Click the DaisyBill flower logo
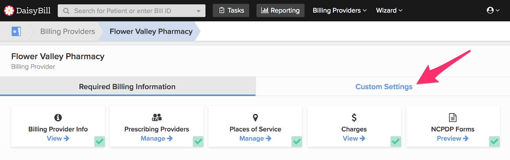Viewport: 510px width, 160px height. point(9,10)
